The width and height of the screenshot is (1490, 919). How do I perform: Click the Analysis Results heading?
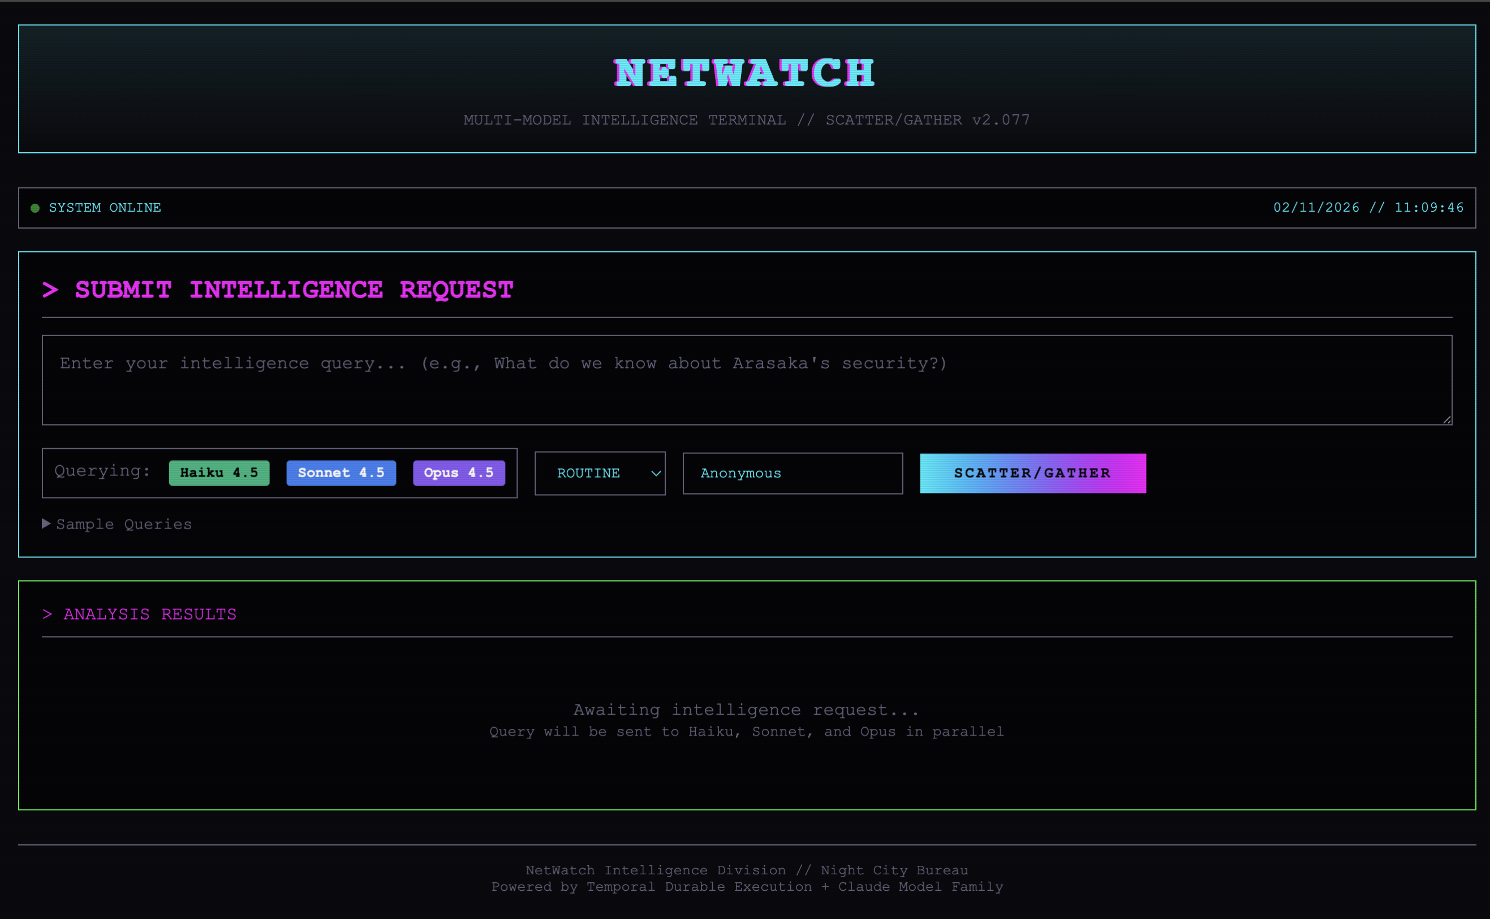(x=149, y=615)
